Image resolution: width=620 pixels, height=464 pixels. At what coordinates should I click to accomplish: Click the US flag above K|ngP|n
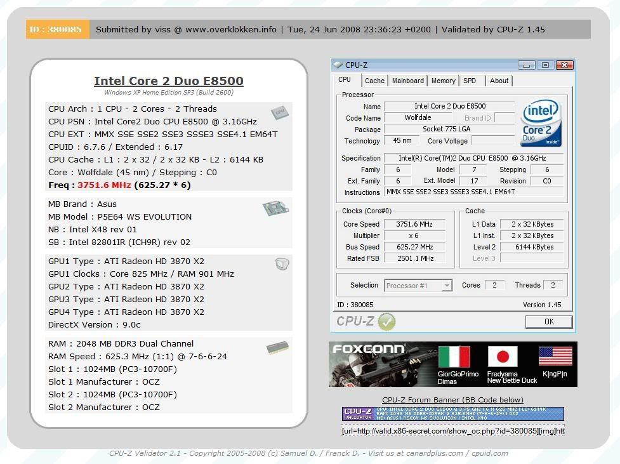tap(555, 356)
